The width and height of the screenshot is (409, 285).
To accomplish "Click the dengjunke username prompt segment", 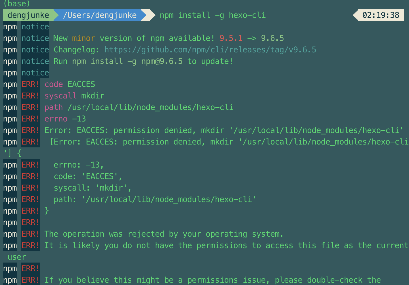I will [x=28, y=15].
